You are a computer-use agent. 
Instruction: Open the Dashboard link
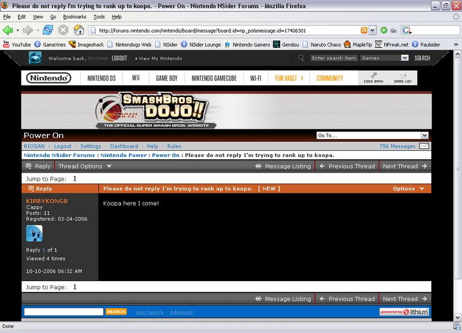point(124,146)
